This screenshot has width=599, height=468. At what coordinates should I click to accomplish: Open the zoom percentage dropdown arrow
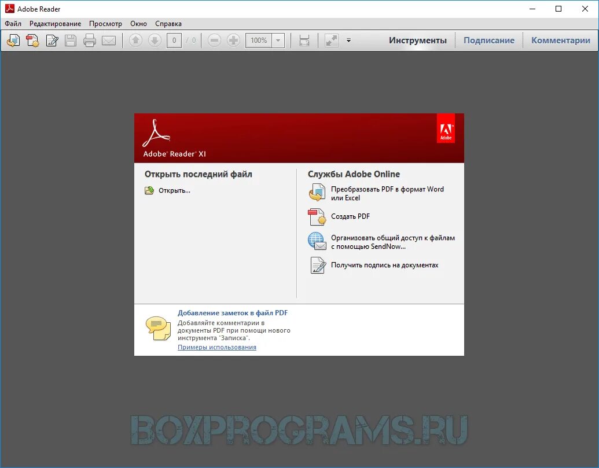coord(278,40)
